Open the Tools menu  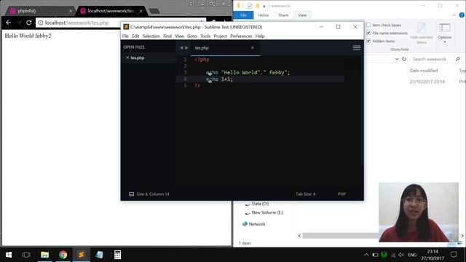pos(205,36)
